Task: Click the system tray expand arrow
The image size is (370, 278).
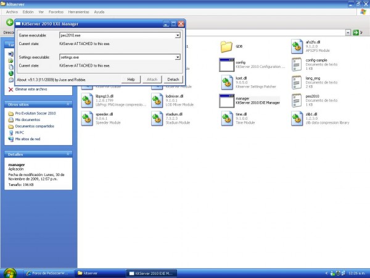Action: [327, 273]
